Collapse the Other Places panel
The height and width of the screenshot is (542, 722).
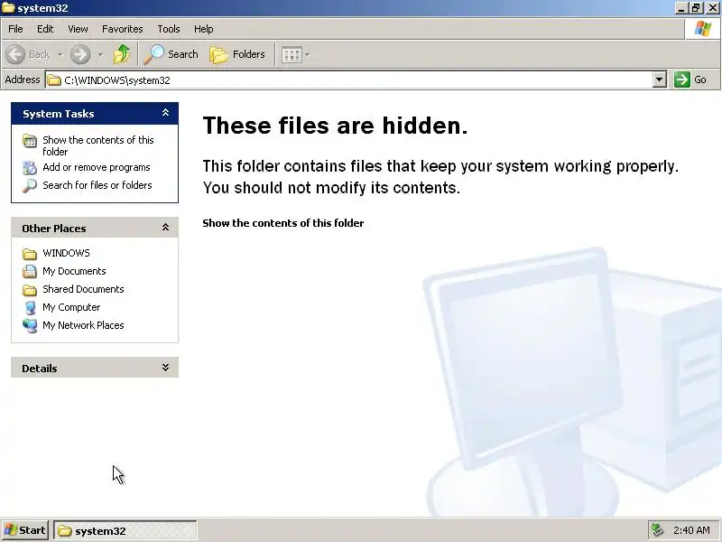[x=165, y=228]
